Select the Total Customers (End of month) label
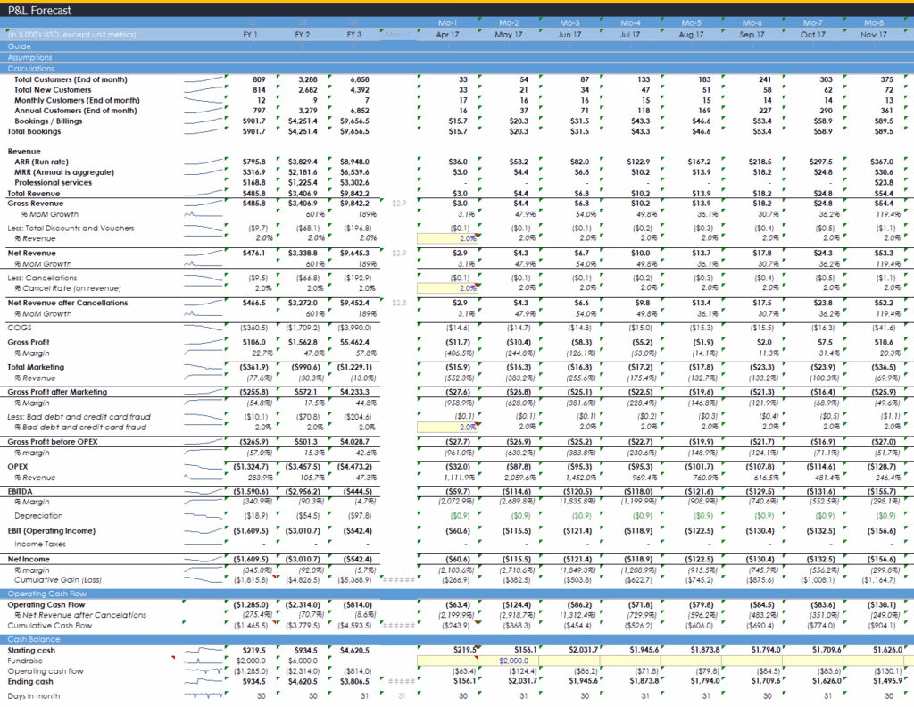914x707 pixels. [71, 79]
